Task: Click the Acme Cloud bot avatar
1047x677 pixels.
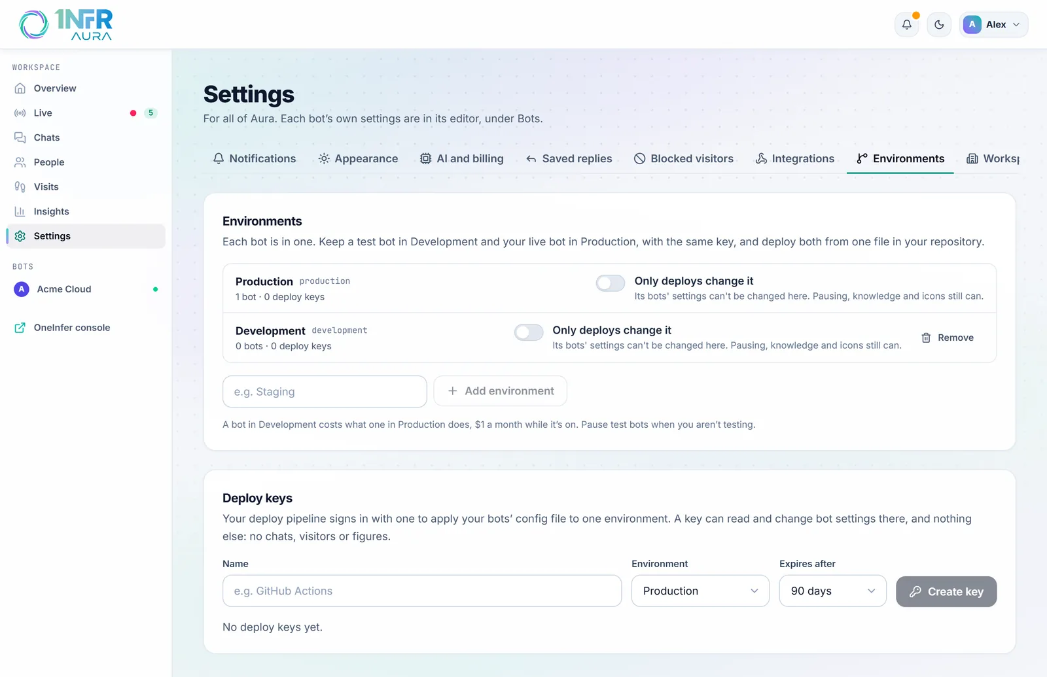Action: (22, 289)
